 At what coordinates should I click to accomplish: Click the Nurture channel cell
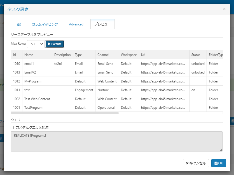(x=107, y=90)
